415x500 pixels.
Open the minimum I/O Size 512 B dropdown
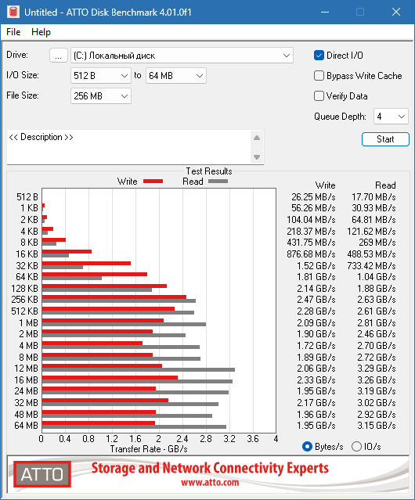101,76
